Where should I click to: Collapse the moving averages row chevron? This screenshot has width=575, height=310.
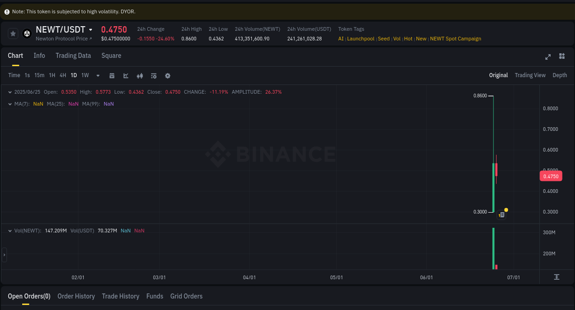click(9, 104)
